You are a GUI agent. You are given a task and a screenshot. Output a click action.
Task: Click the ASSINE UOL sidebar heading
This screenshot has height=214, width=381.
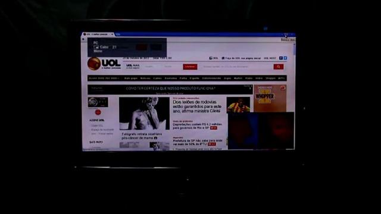click(96, 120)
